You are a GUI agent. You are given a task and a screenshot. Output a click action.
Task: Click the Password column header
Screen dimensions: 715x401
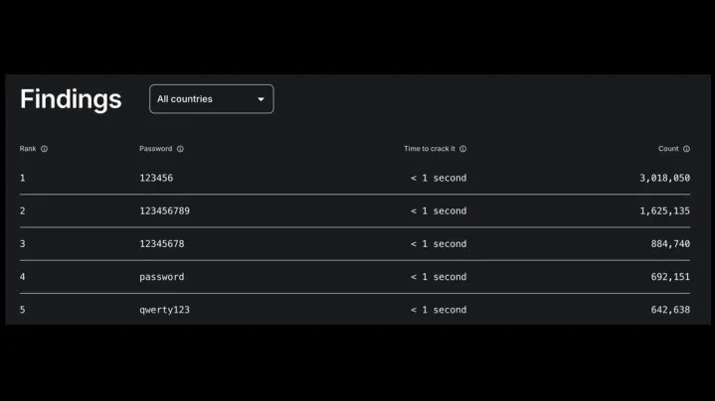pos(155,149)
